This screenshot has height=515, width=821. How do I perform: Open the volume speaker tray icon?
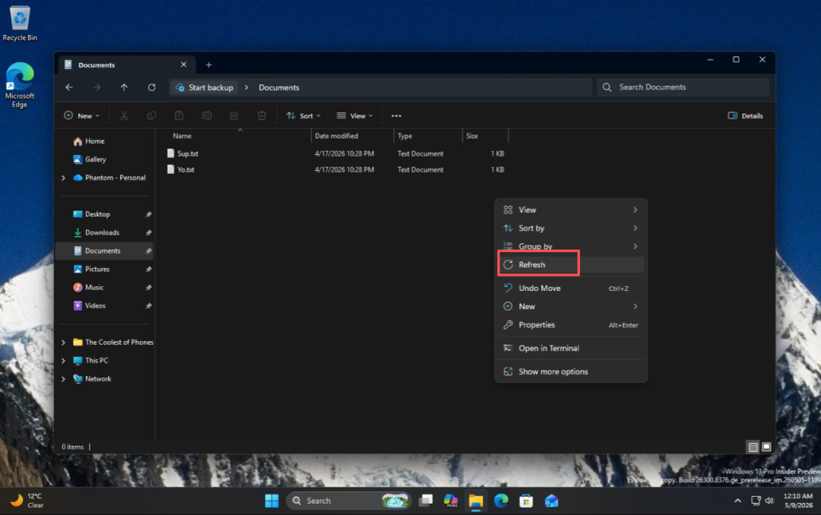pos(769,501)
